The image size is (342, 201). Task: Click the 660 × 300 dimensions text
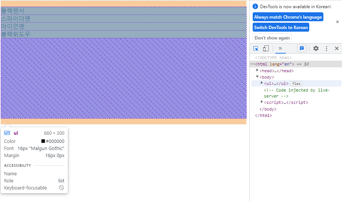pyautogui.click(x=54, y=133)
